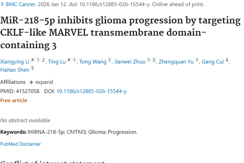Click the article title heading
The image size is (244, 163).
coord(120,32)
